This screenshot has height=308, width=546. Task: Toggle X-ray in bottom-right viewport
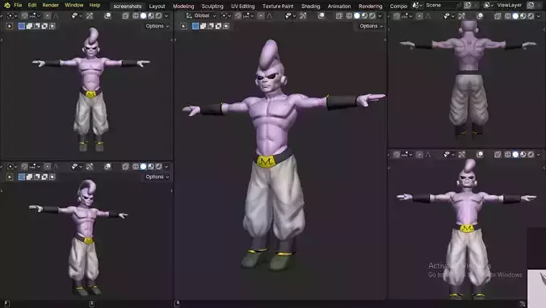(498, 154)
